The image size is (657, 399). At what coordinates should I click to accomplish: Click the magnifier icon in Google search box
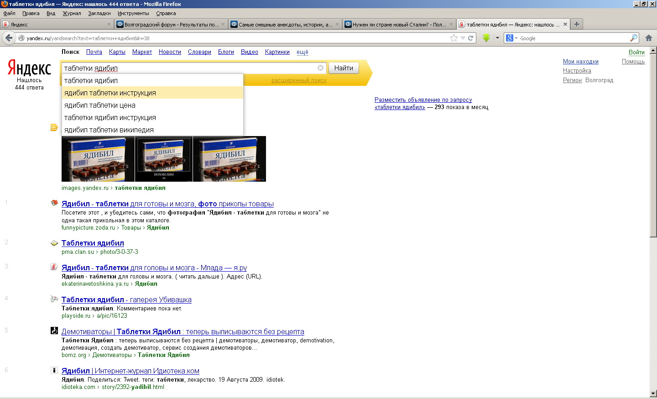coord(634,38)
